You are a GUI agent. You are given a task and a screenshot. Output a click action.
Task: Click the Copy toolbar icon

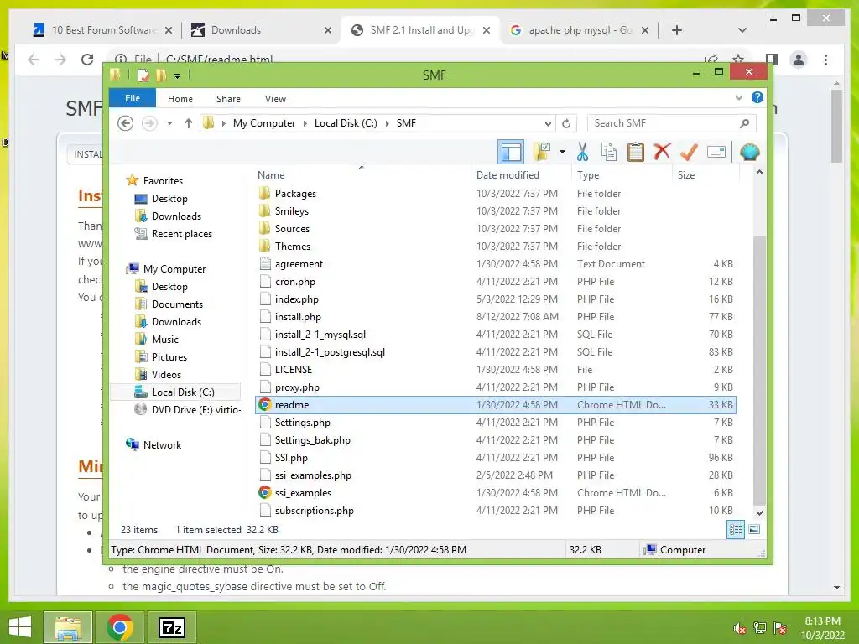pos(609,153)
